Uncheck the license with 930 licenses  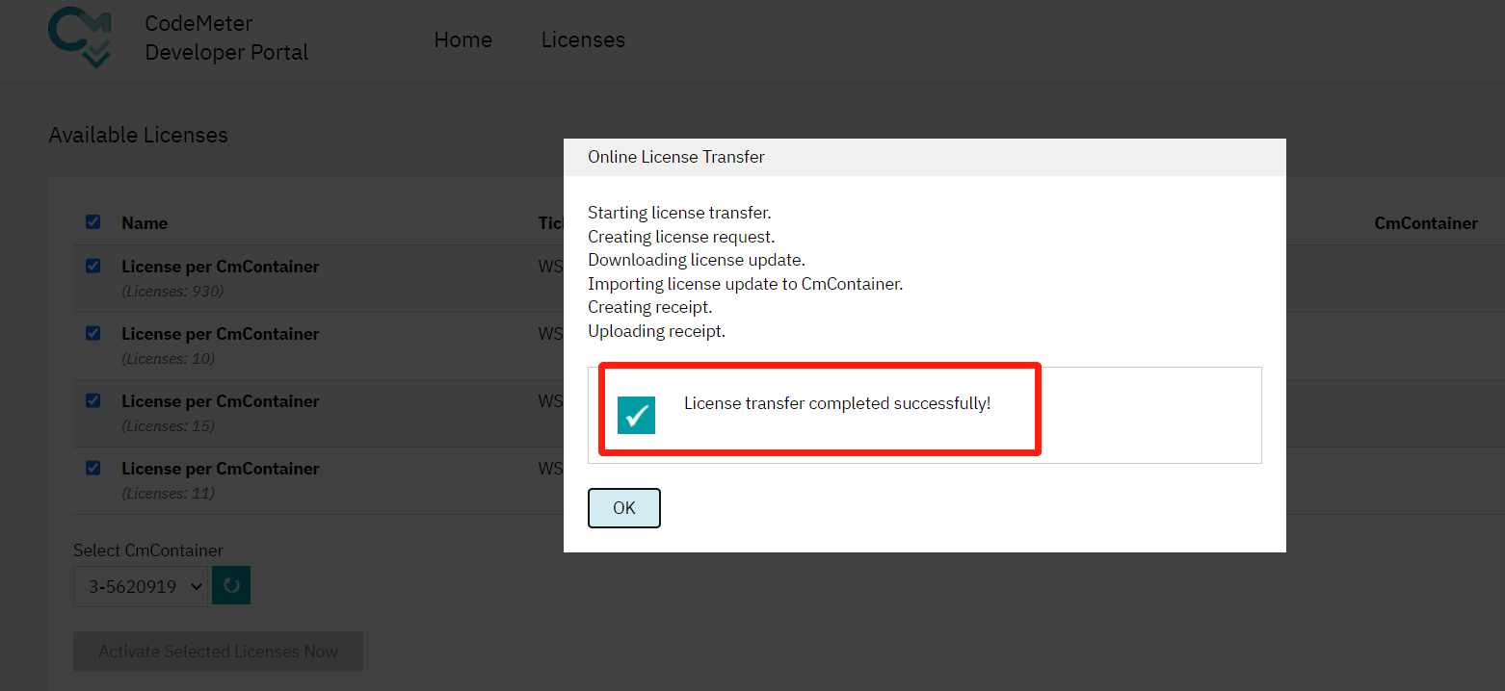click(93, 266)
